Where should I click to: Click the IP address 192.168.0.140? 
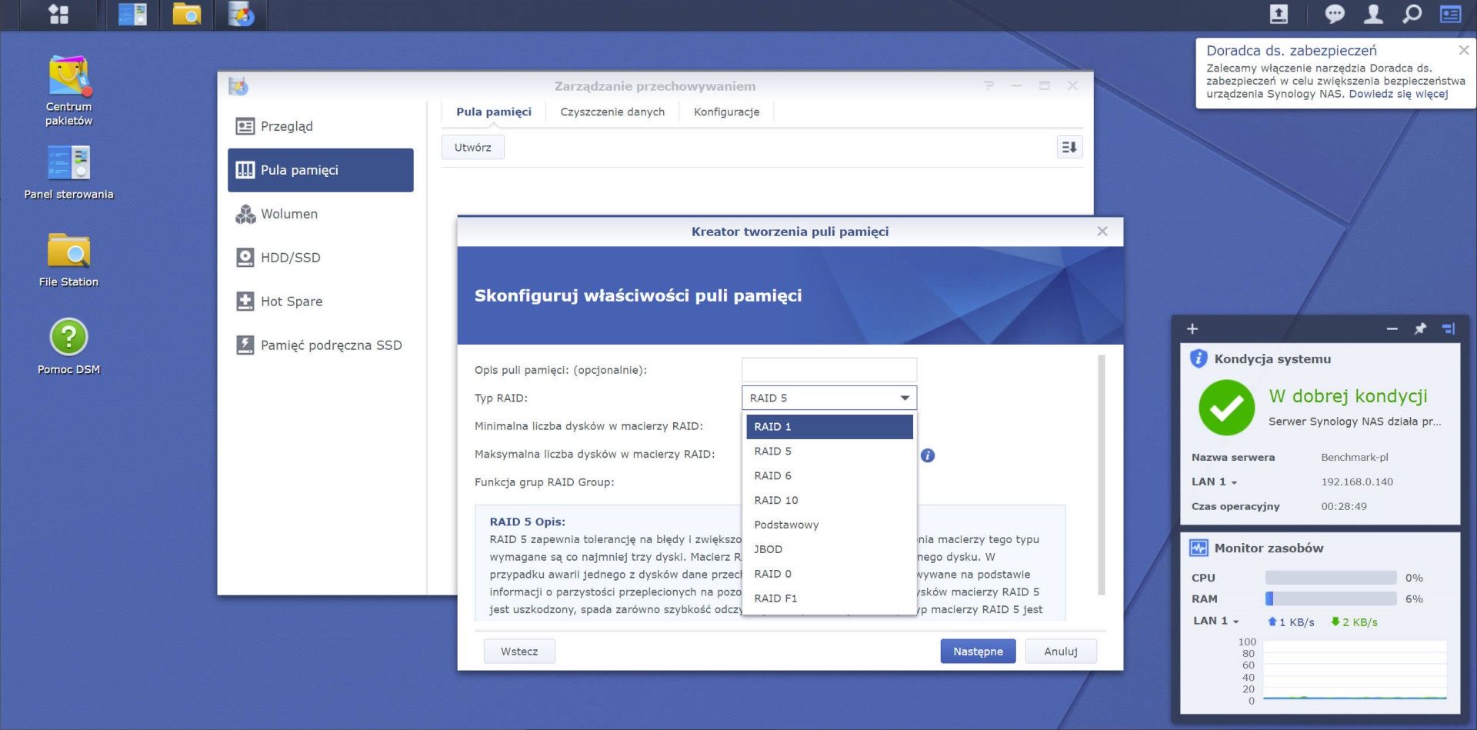click(x=1357, y=482)
